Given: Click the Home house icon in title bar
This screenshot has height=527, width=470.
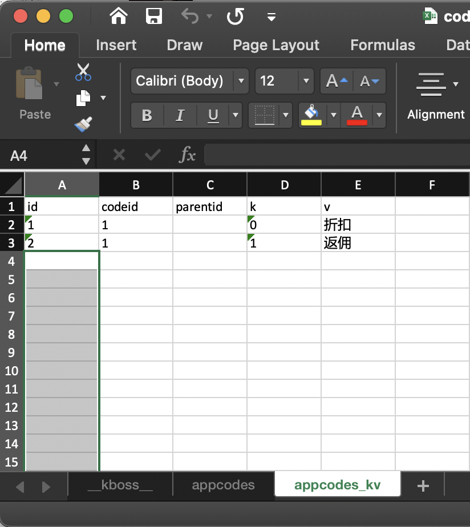Looking at the screenshot, I should 119,16.
